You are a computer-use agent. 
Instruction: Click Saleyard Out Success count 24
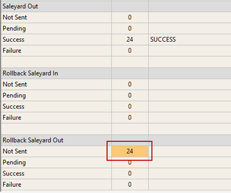(130, 40)
